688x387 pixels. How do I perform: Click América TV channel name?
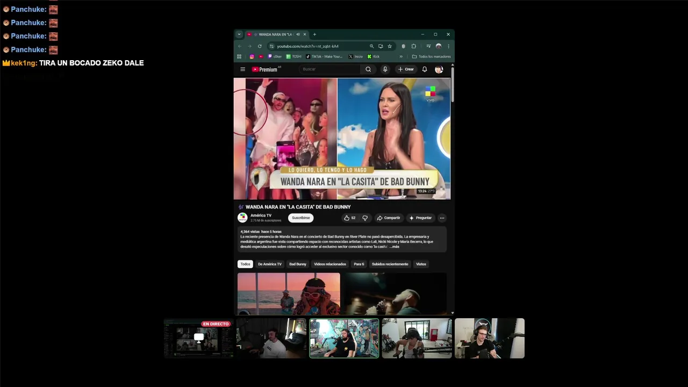[261, 216]
